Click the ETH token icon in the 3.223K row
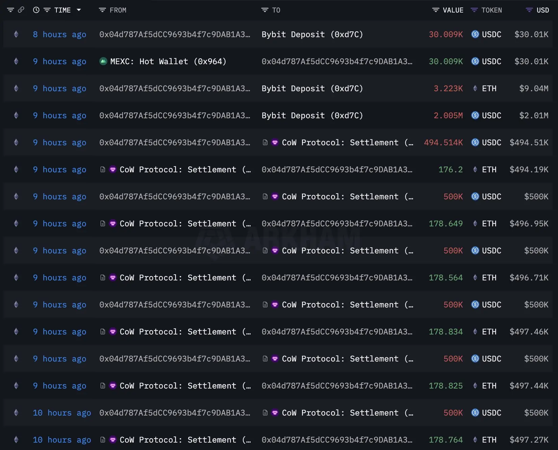Screen dimensions: 558x450 475,88
